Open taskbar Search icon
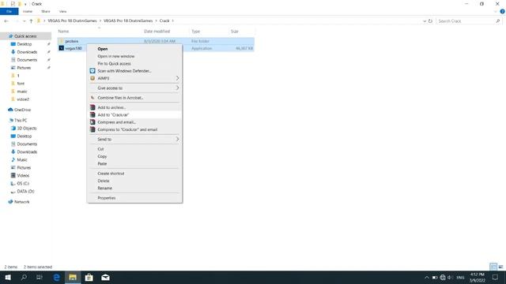Screen dimensions: 506x284 [x=24, y=277]
